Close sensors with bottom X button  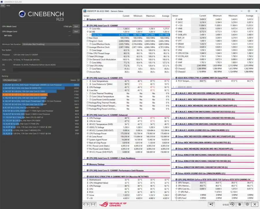point(255,204)
